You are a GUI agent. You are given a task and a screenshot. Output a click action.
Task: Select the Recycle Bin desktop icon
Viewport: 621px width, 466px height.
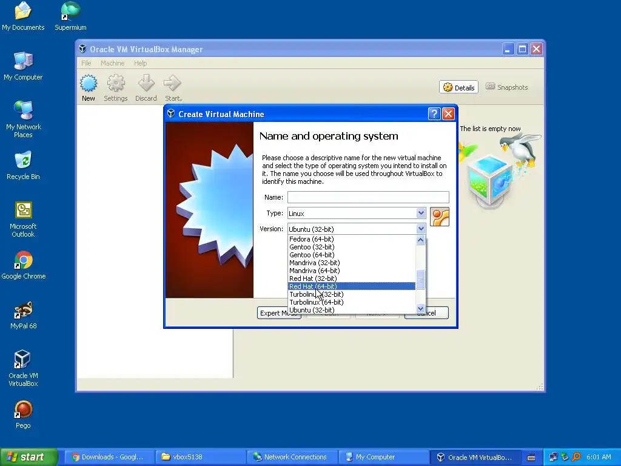point(23,166)
